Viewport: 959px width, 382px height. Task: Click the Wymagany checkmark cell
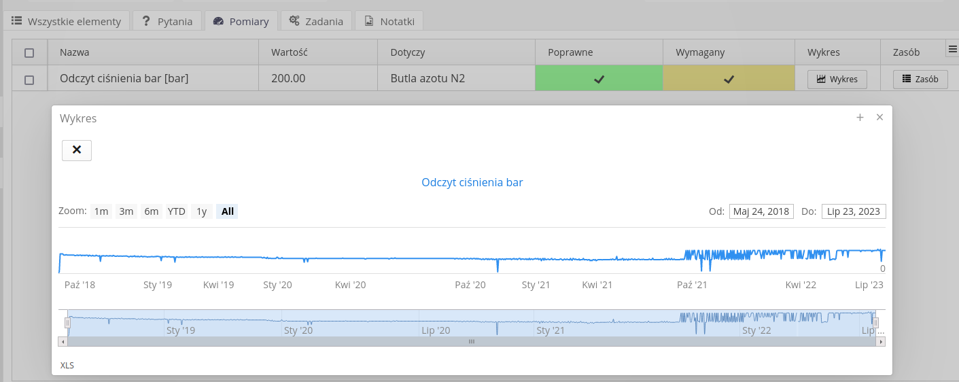[x=729, y=79]
